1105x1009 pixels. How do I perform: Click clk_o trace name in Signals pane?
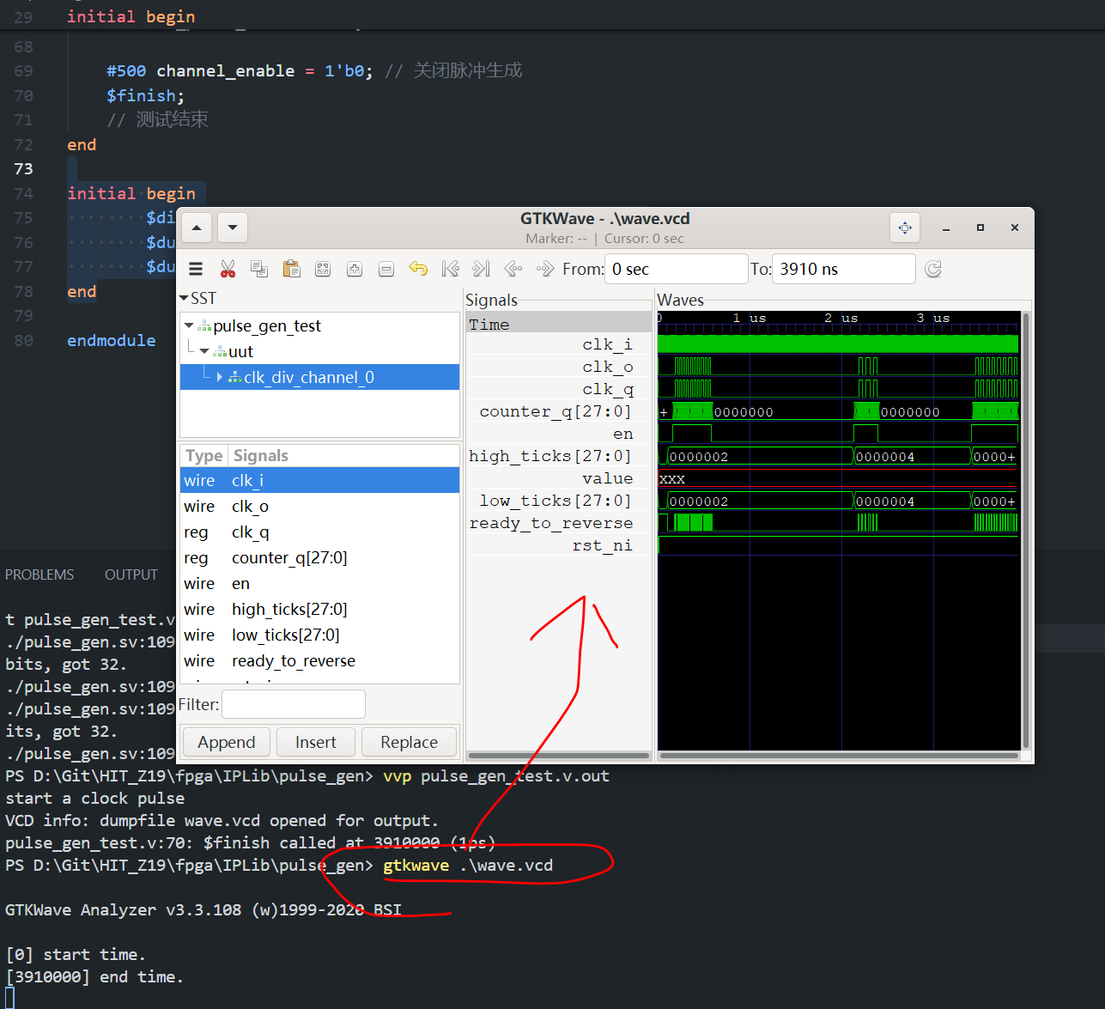tap(607, 367)
